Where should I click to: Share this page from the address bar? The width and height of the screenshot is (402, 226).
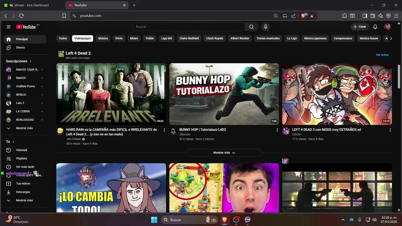pyautogui.click(x=293, y=16)
